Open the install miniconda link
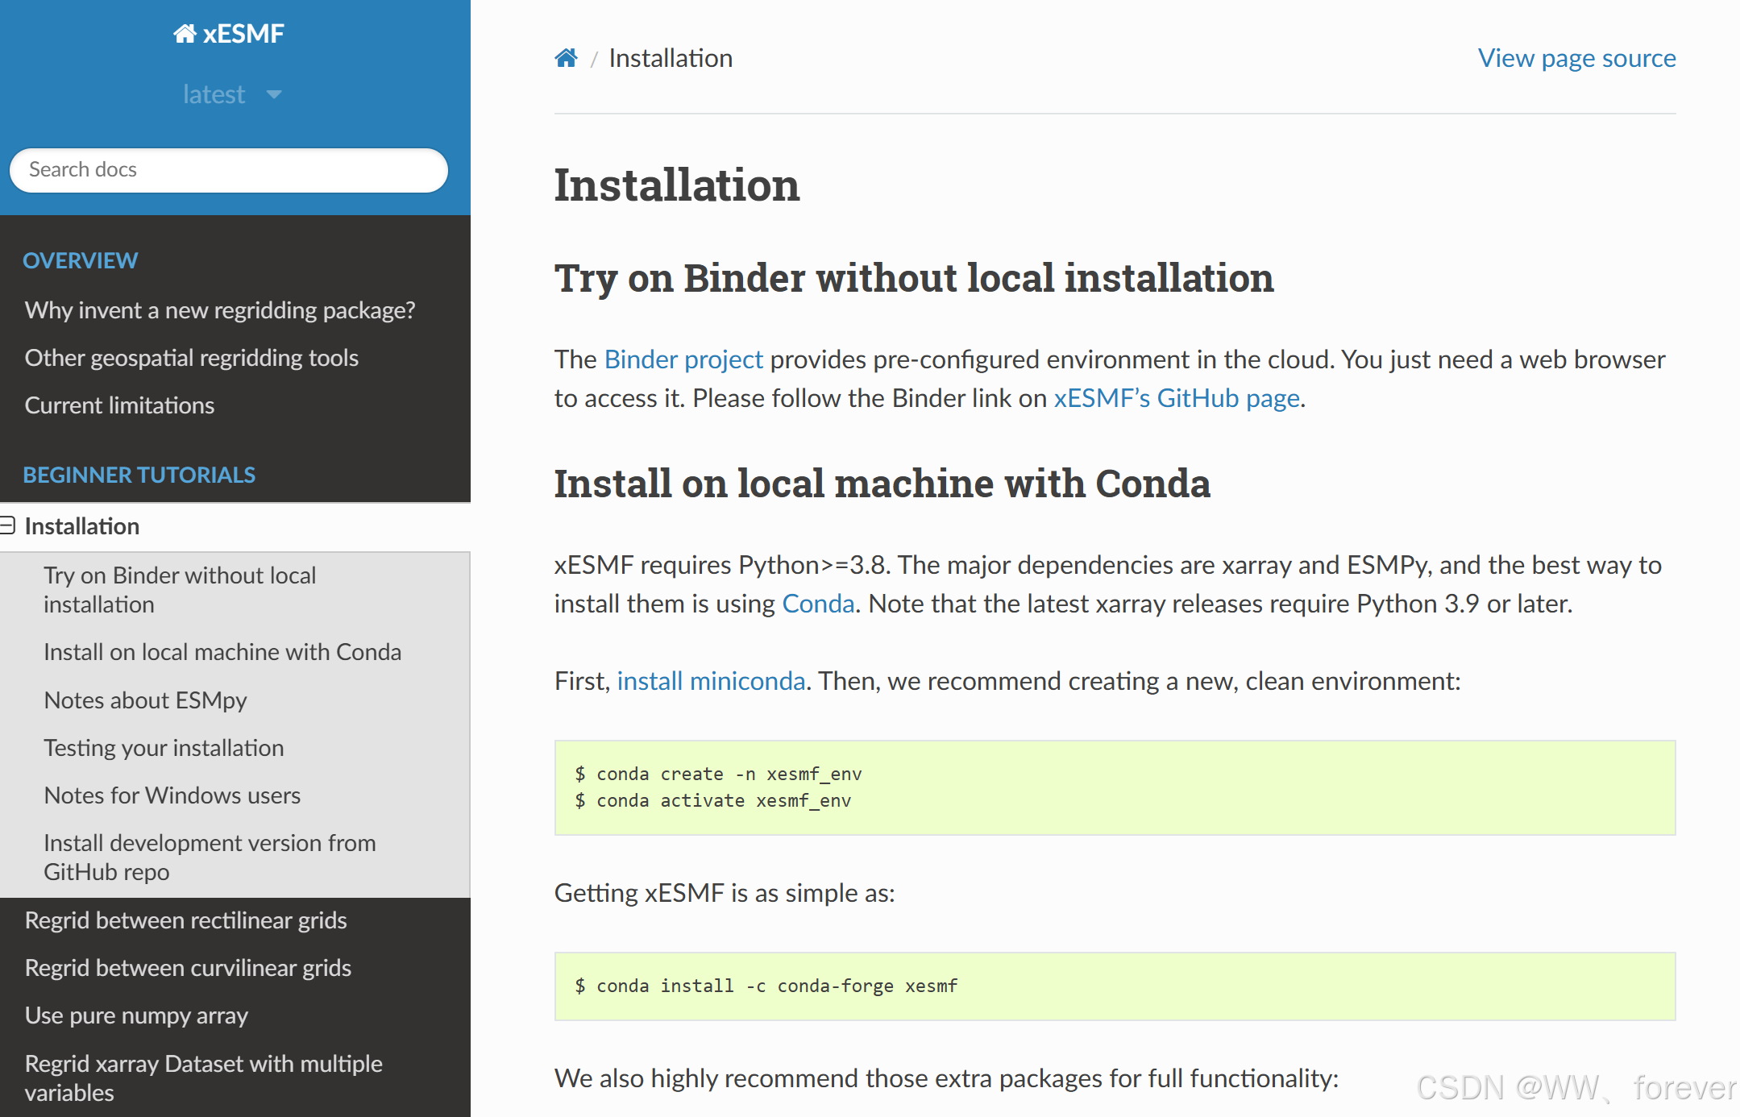1740x1117 pixels. [710, 681]
